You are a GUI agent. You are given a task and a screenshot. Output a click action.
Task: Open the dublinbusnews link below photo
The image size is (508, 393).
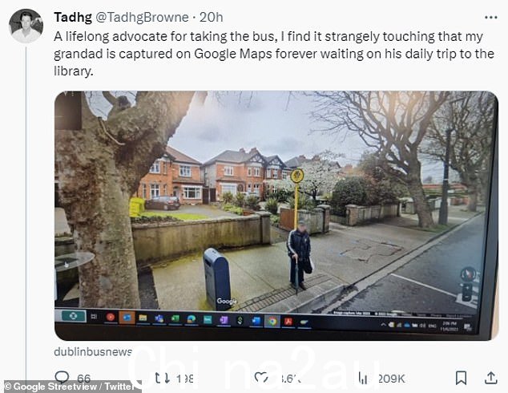pyautogui.click(x=93, y=351)
